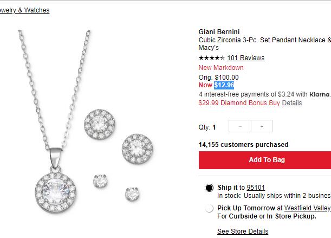331x238 pixels.
Task: Choose the "Pick Up Tomorrow" radio option
Action: [x=209, y=208]
